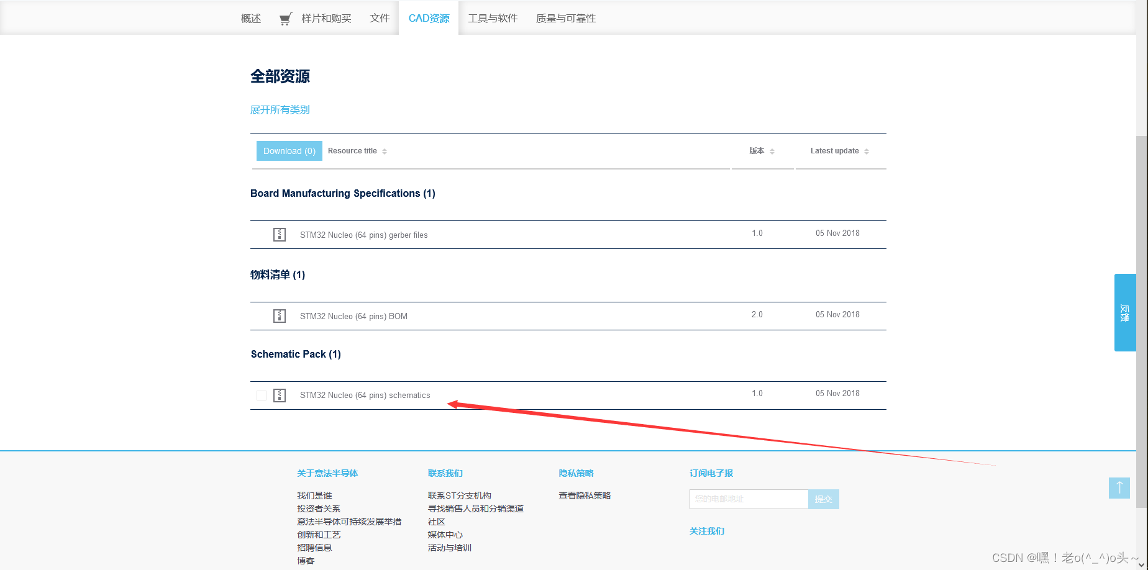Collapse Board Manufacturing Specifications section
This screenshot has height=570, width=1148.
tap(343, 194)
